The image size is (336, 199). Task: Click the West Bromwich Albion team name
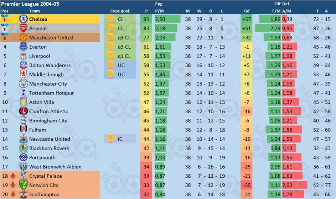pyautogui.click(x=55, y=167)
